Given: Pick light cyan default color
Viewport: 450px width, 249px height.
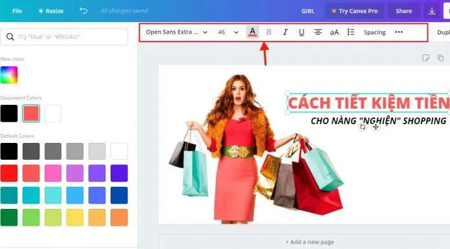Looking at the screenshot, I should coord(53,195).
